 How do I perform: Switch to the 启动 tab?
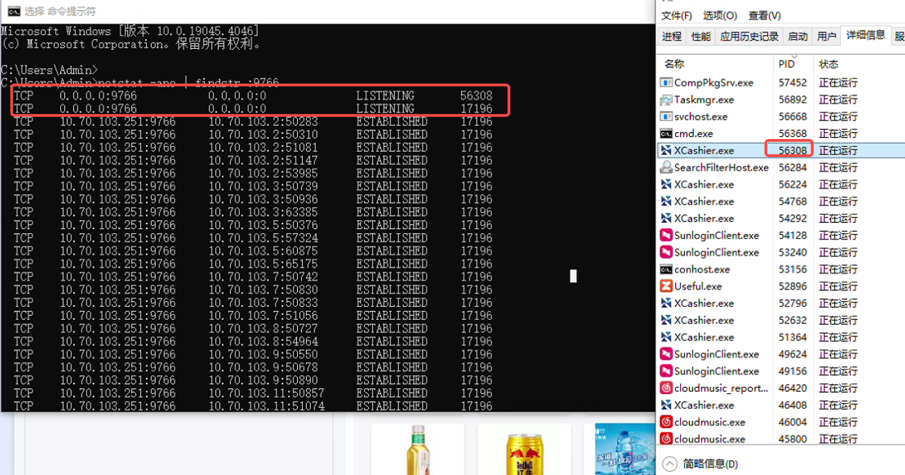point(797,36)
